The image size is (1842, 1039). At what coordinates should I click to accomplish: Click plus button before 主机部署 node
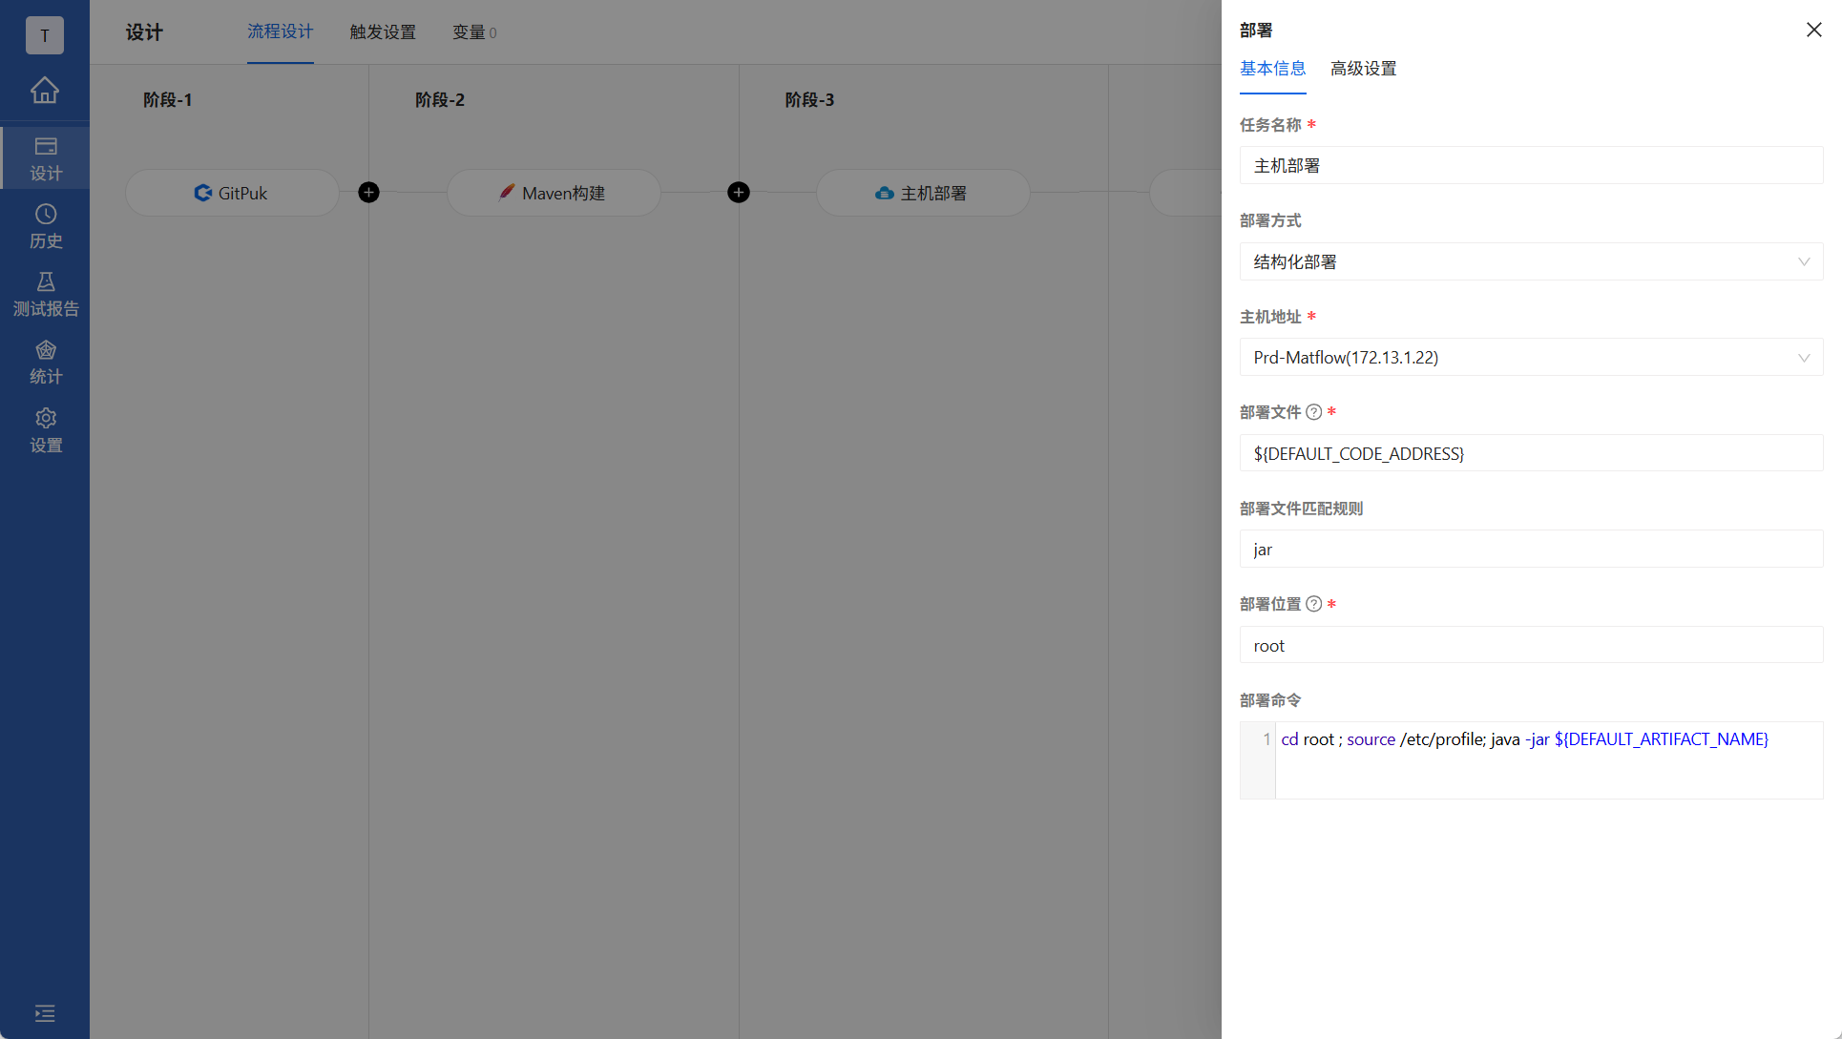(738, 193)
